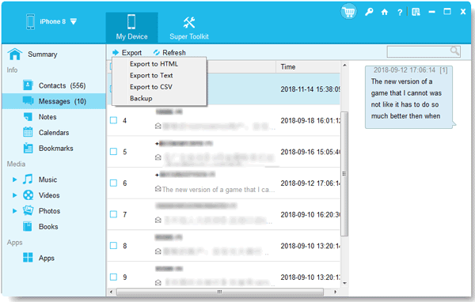Click the horizontal scroll left arrow
The image size is (475, 302).
point(111,292)
